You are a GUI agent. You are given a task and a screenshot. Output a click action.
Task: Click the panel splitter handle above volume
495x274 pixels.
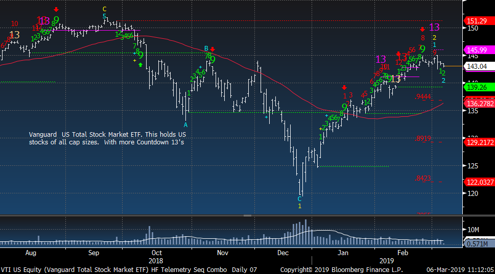(x=247, y=216)
